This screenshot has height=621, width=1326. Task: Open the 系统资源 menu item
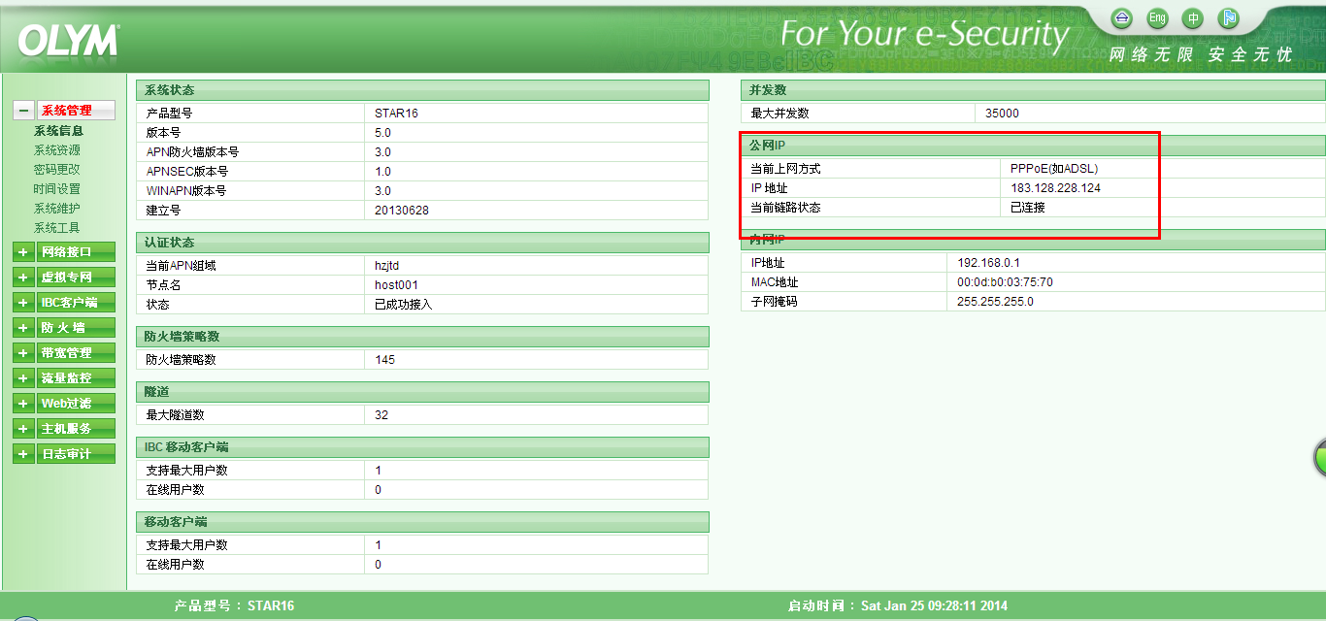click(57, 150)
